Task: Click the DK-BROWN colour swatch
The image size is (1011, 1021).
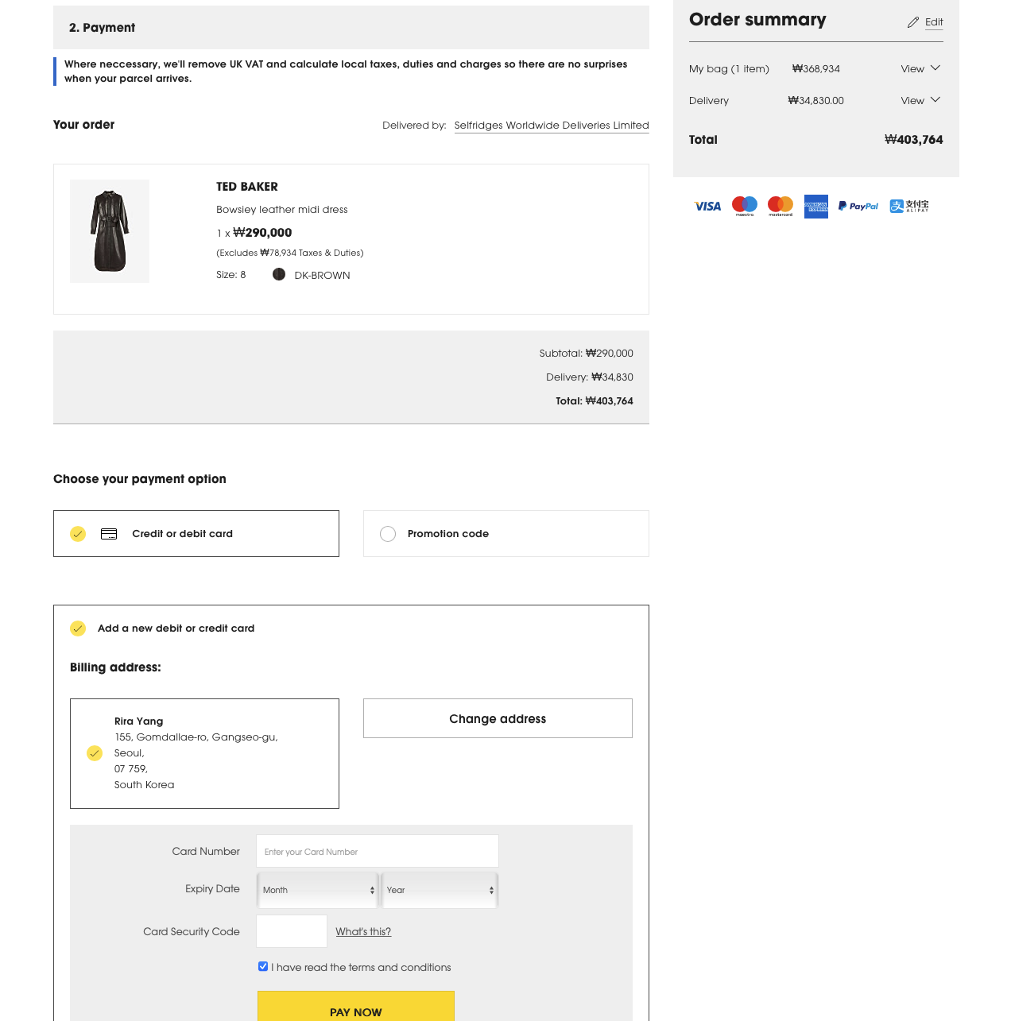Action: click(x=279, y=274)
